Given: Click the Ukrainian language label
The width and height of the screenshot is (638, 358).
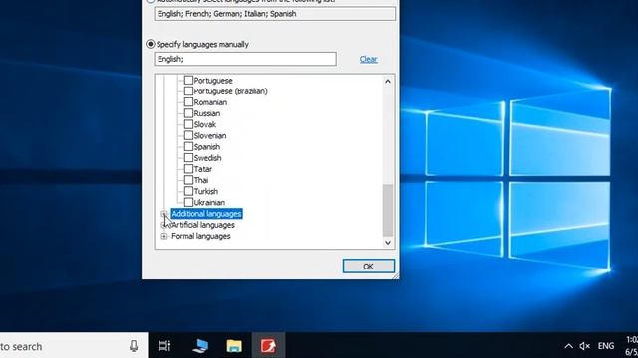Looking at the screenshot, I should 209,202.
